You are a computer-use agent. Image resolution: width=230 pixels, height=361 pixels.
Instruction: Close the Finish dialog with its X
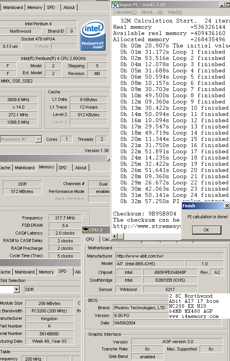point(227,206)
